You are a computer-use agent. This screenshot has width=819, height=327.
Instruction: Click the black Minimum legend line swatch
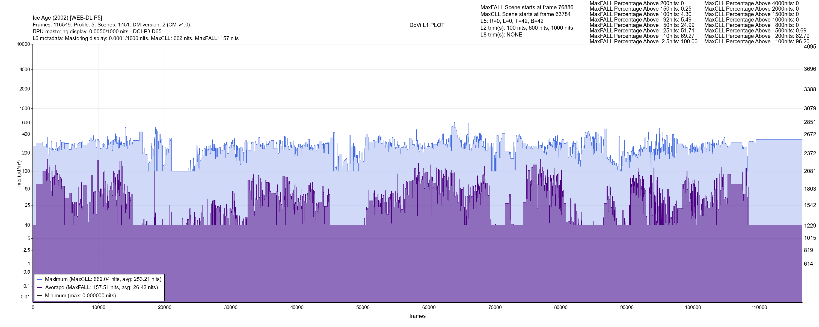40,296
